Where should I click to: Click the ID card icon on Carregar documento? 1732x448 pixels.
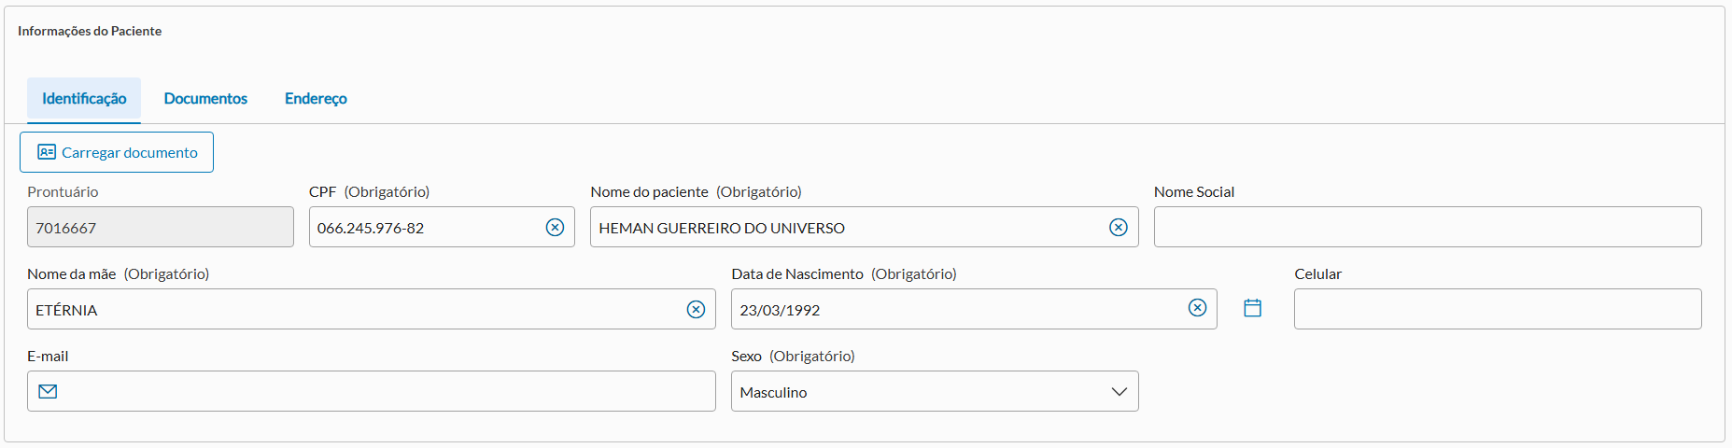point(47,152)
